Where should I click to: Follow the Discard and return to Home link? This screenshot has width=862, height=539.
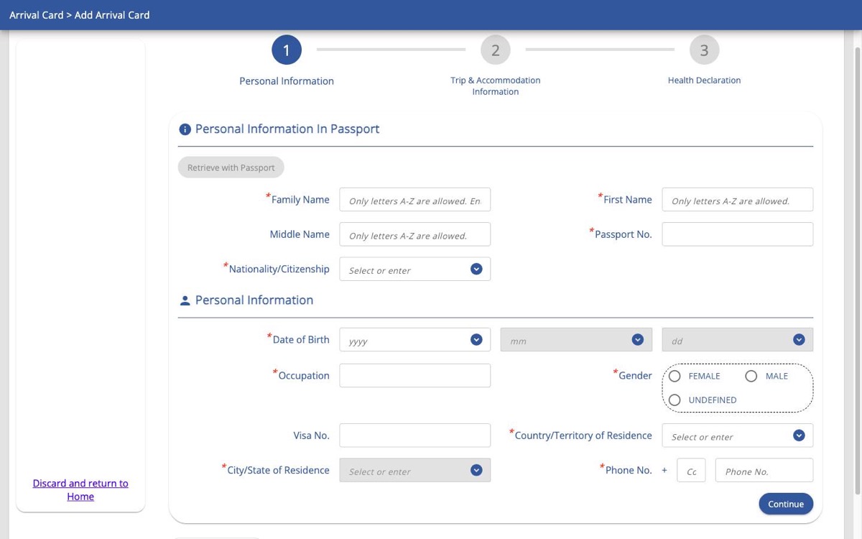click(x=80, y=490)
